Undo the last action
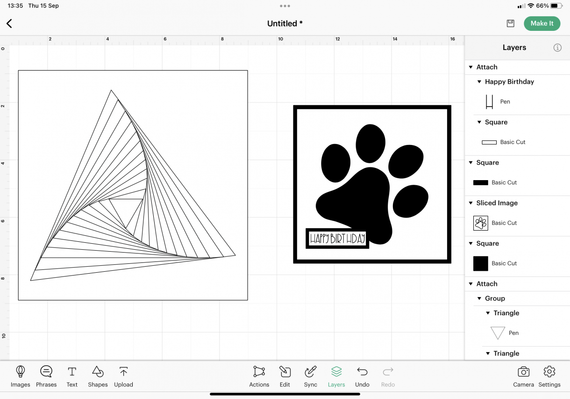Image resolution: width=570 pixels, height=399 pixels. (362, 376)
